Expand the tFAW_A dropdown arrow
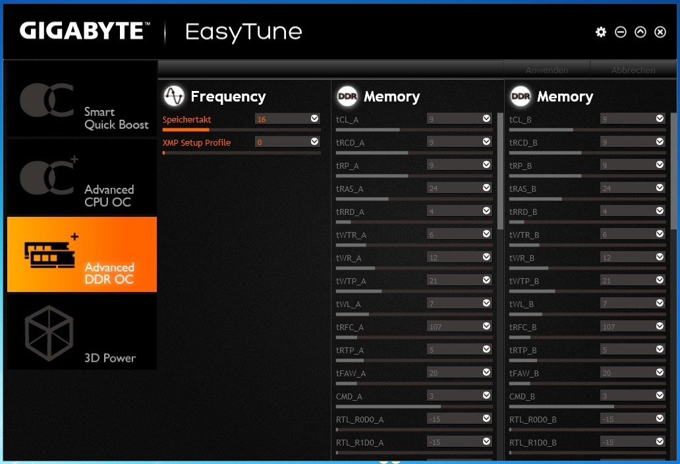Screen dimensions: 680x464 point(486,372)
